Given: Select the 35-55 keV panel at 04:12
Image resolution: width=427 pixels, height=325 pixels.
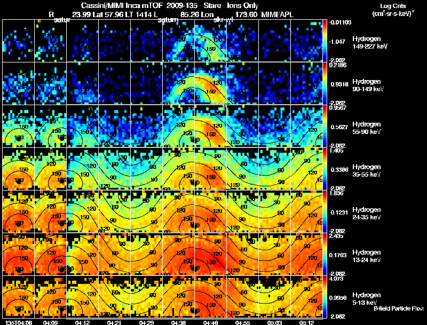Looking at the screenshot, I should [83, 169].
